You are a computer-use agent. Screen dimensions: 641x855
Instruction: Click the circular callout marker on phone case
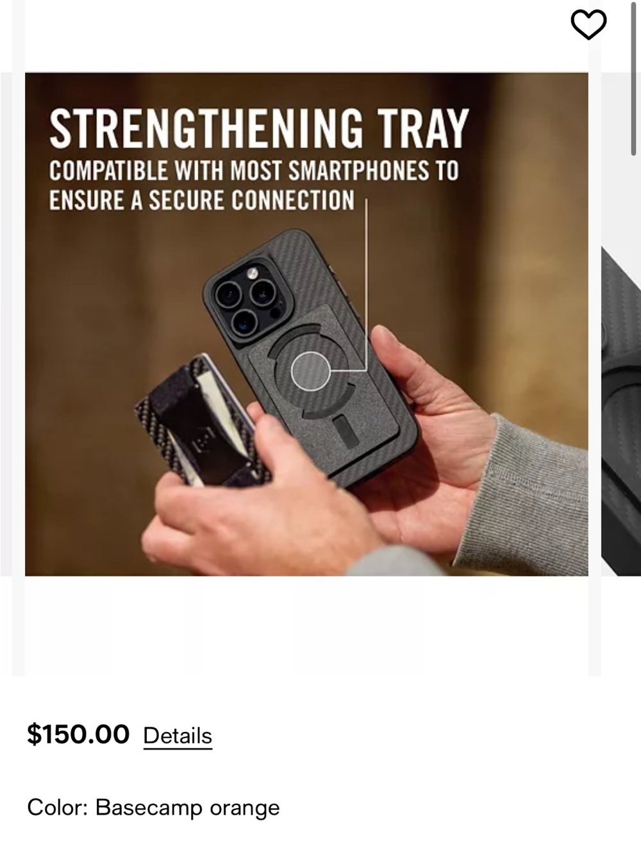(x=311, y=371)
